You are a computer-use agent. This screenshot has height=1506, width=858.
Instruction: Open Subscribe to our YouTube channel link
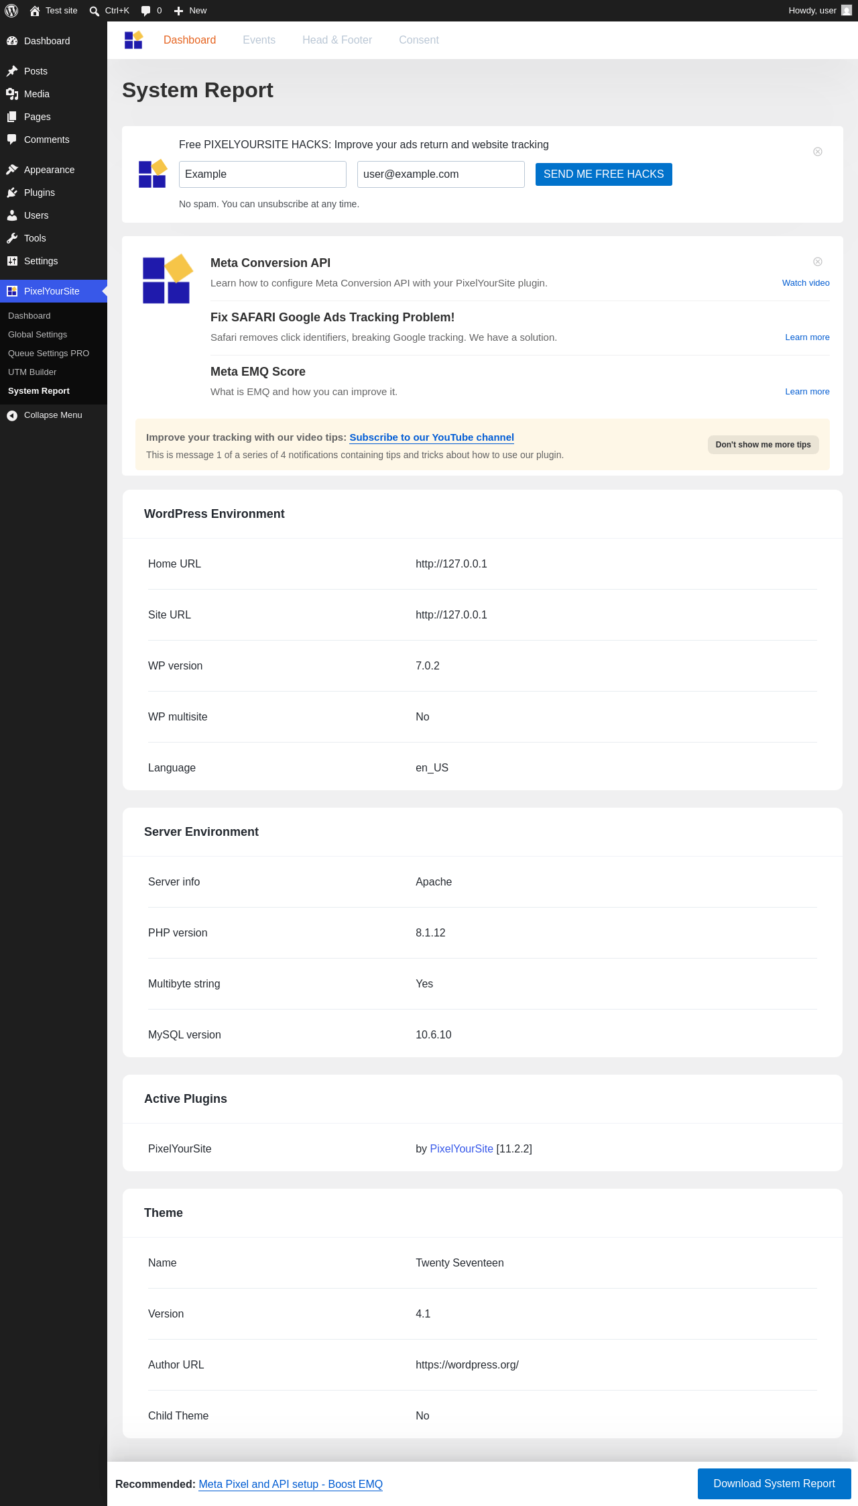click(432, 437)
